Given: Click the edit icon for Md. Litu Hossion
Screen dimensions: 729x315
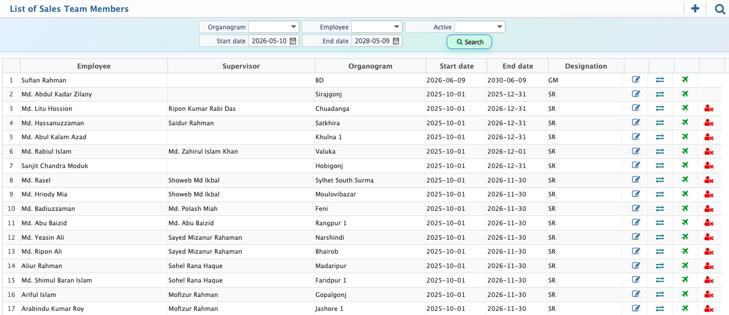Looking at the screenshot, I should pyautogui.click(x=636, y=108).
